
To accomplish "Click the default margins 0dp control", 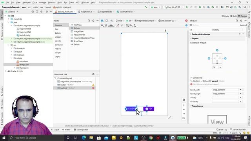I will click(x=111, y=25).
